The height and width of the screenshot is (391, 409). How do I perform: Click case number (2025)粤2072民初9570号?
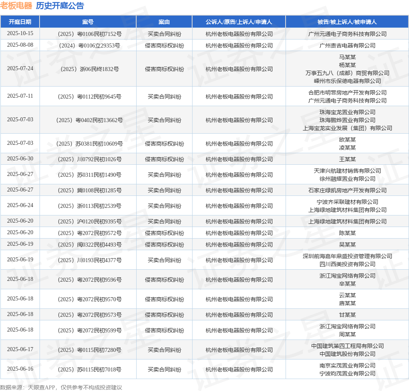tap(89, 299)
